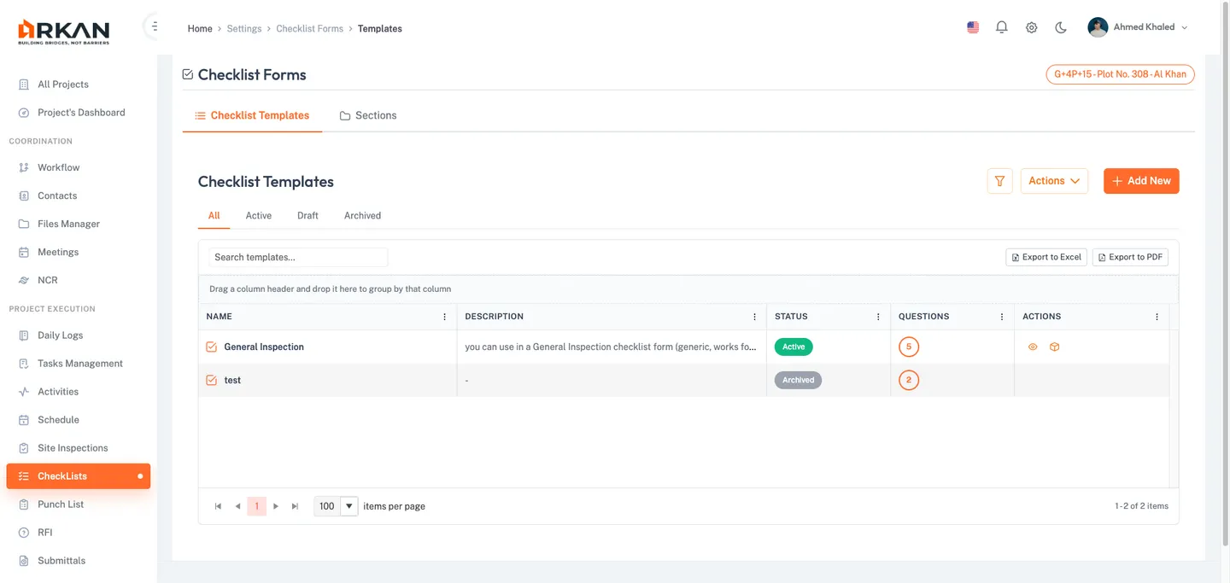1230x583 pixels.
Task: Toggle the checkbox icon beside test template
Action: (211, 380)
